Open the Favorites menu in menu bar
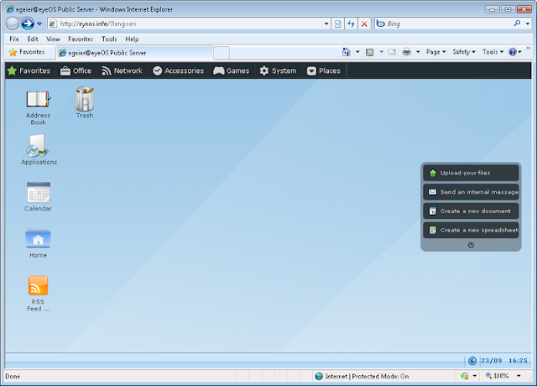 point(81,39)
